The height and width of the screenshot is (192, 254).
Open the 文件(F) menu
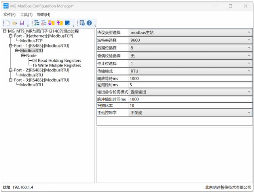(x=9, y=15)
